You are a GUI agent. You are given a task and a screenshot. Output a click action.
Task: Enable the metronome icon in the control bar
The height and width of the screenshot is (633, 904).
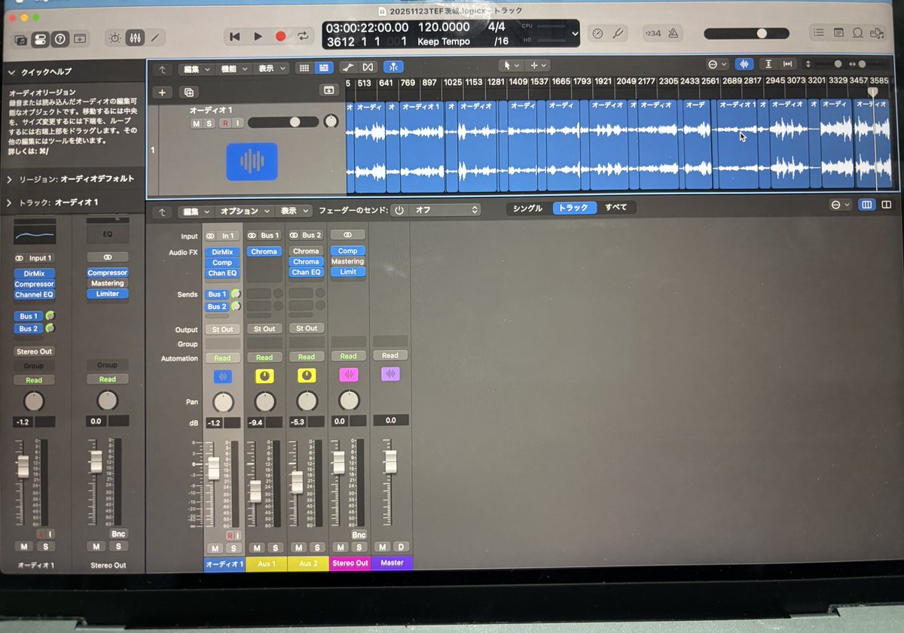point(672,33)
